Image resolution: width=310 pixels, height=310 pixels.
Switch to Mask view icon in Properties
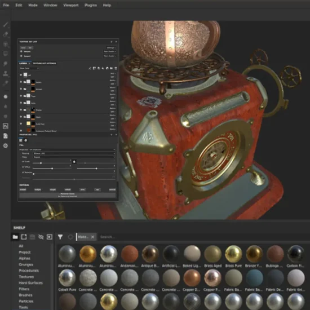coord(25,140)
